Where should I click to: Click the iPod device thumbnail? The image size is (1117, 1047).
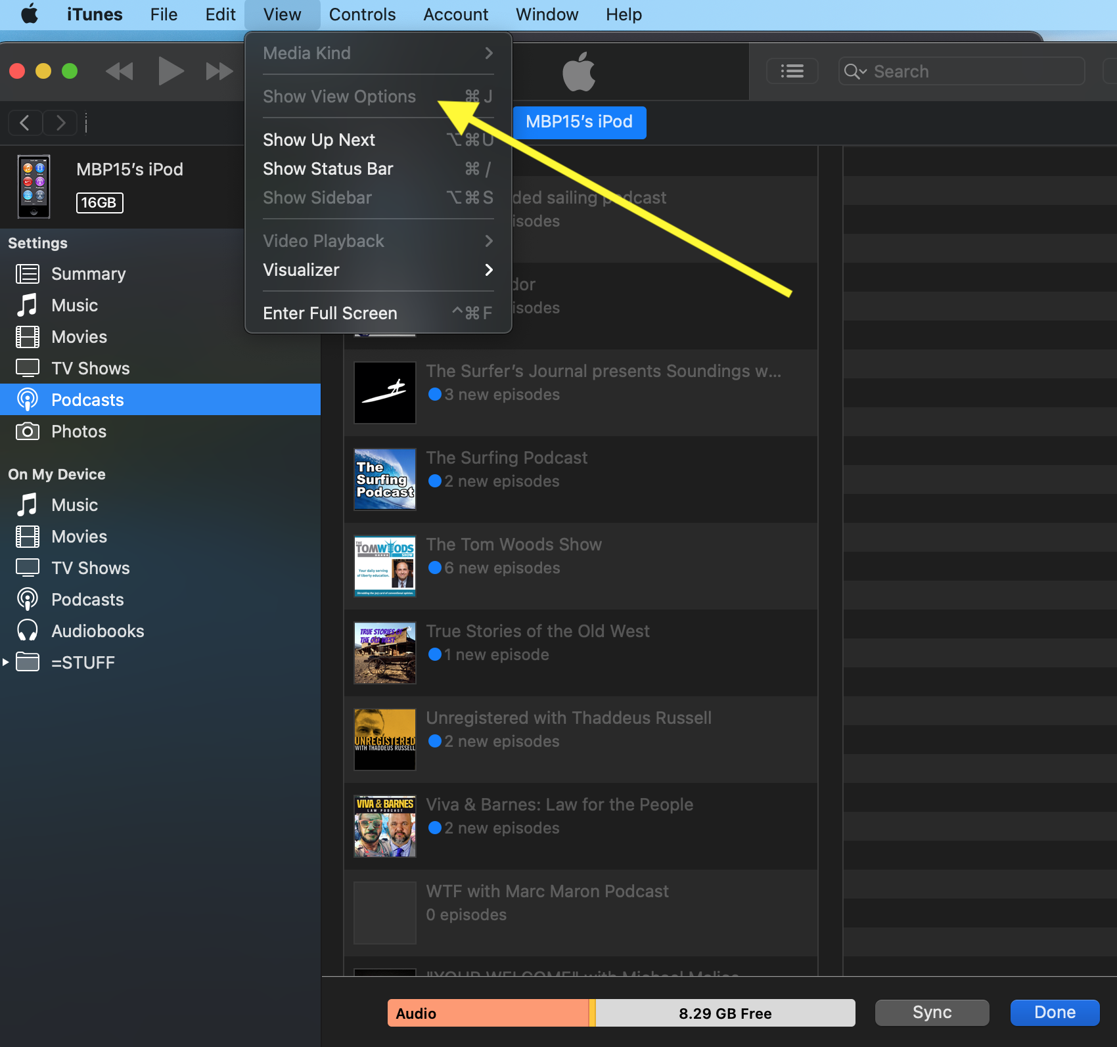34,187
